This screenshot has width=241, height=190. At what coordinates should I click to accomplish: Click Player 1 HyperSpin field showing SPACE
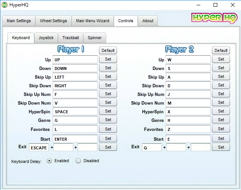point(75,111)
